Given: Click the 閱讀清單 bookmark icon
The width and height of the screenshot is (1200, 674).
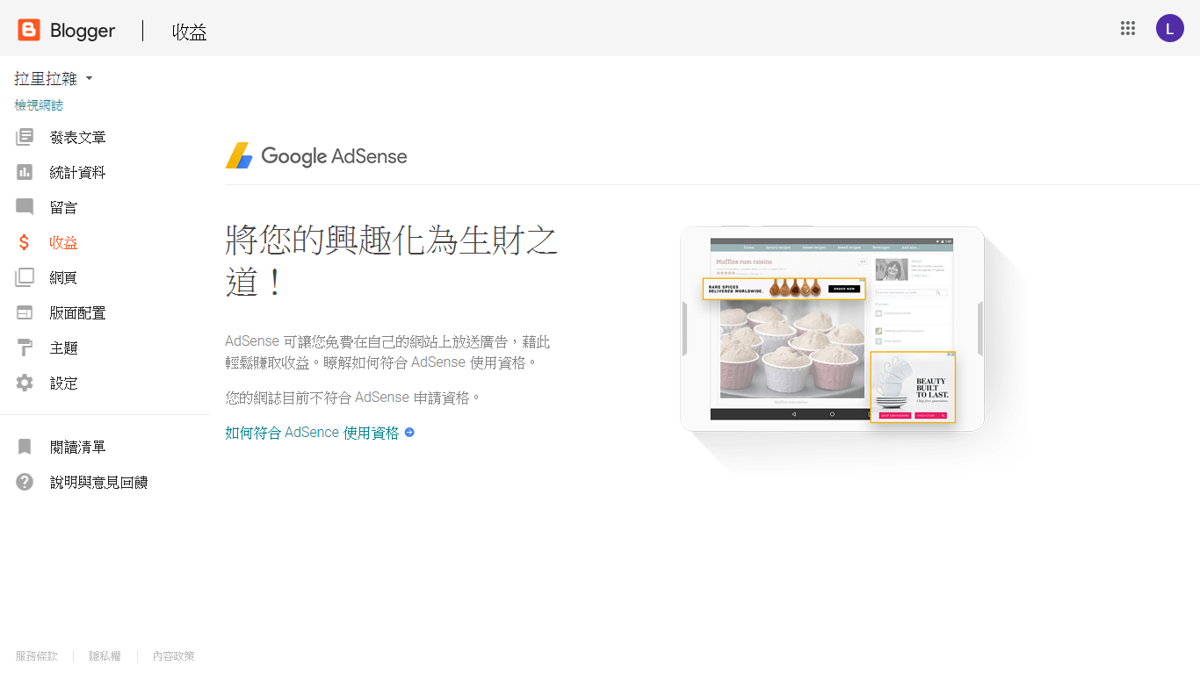Looking at the screenshot, I should (25, 447).
